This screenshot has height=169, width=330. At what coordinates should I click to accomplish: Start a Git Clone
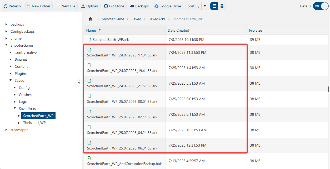(114, 6)
